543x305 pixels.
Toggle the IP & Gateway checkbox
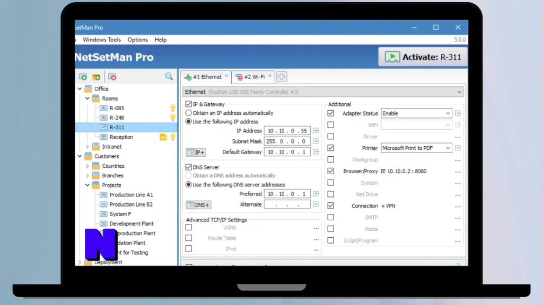[188, 104]
